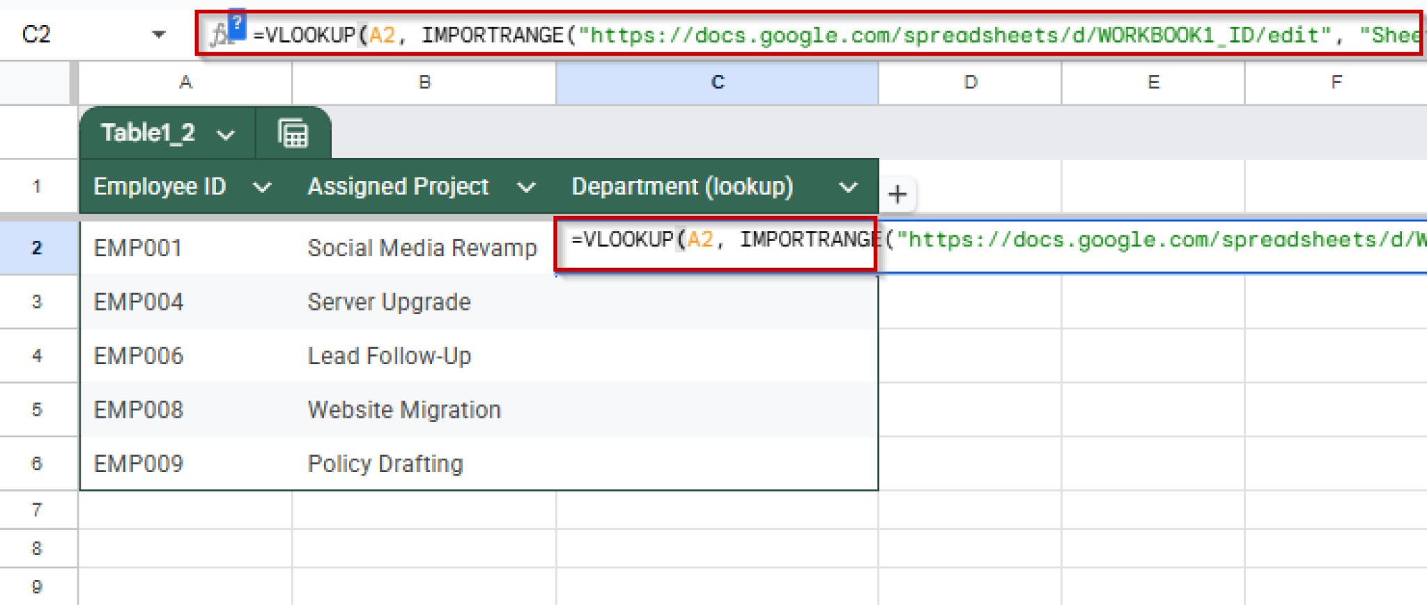
Task: Click the Name Box showing C2
Action: click(x=77, y=34)
